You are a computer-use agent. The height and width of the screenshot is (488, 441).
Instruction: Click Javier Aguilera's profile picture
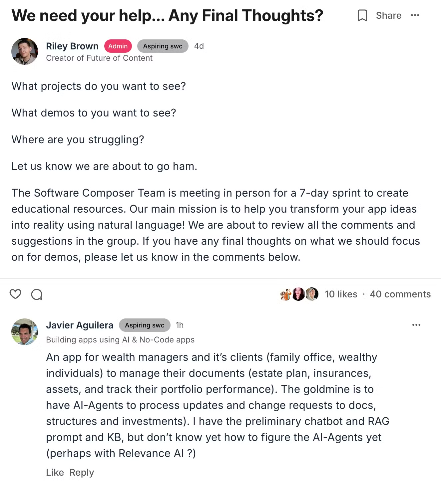pyautogui.click(x=25, y=331)
